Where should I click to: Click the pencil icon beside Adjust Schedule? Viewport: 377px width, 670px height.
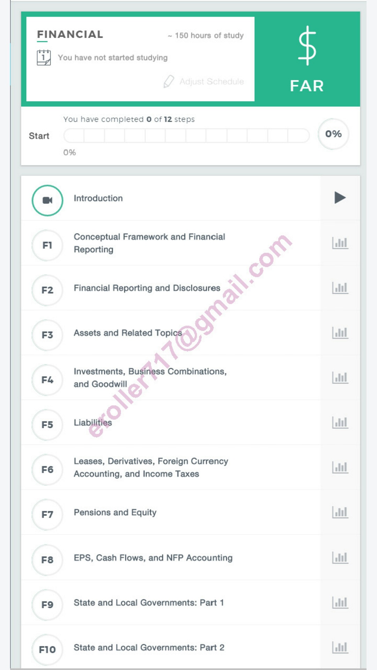point(169,81)
